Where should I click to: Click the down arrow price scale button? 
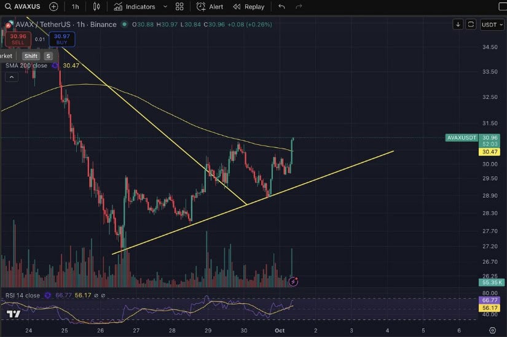pos(458,25)
